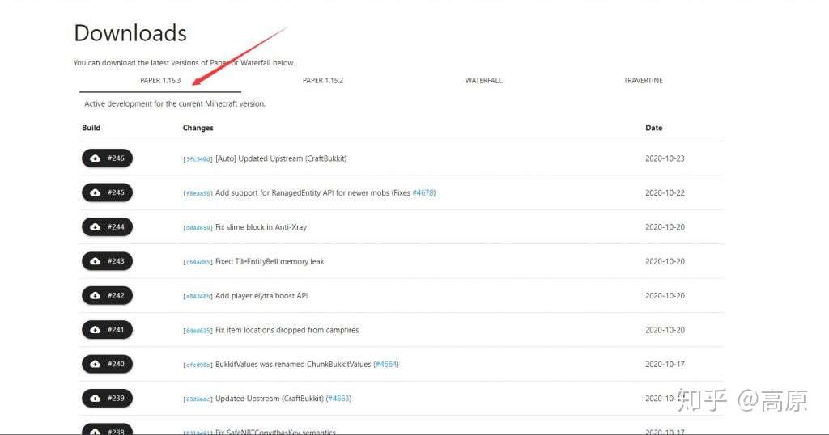Open commit link for BukkitValues rename
Screen dimensions: 829x435
pos(198,365)
